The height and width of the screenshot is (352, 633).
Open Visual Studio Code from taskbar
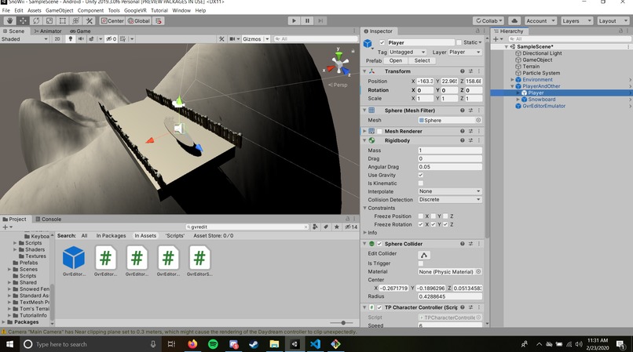click(x=315, y=344)
